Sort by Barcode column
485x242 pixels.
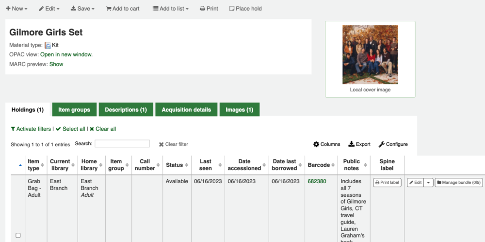coord(322,165)
